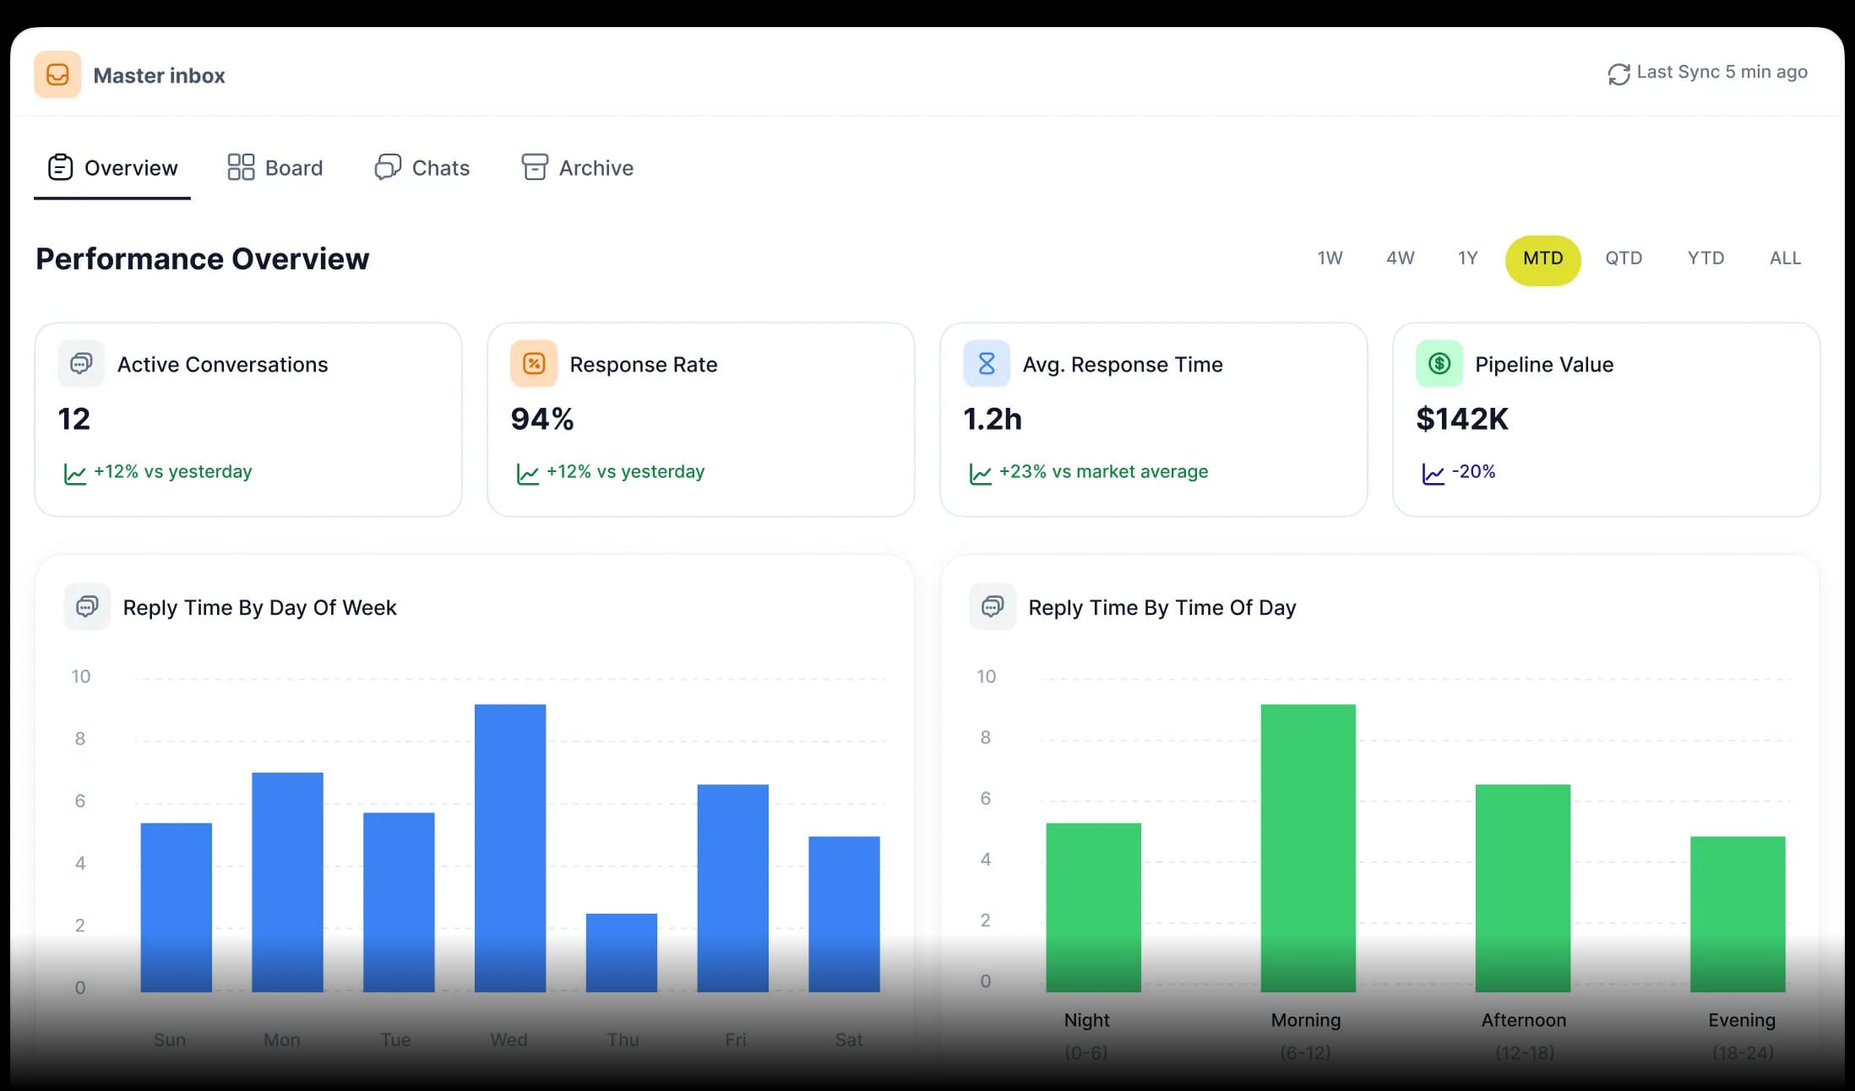This screenshot has width=1855, height=1091.
Task: Select the dollar icon on Pipeline Value card
Action: tap(1439, 363)
